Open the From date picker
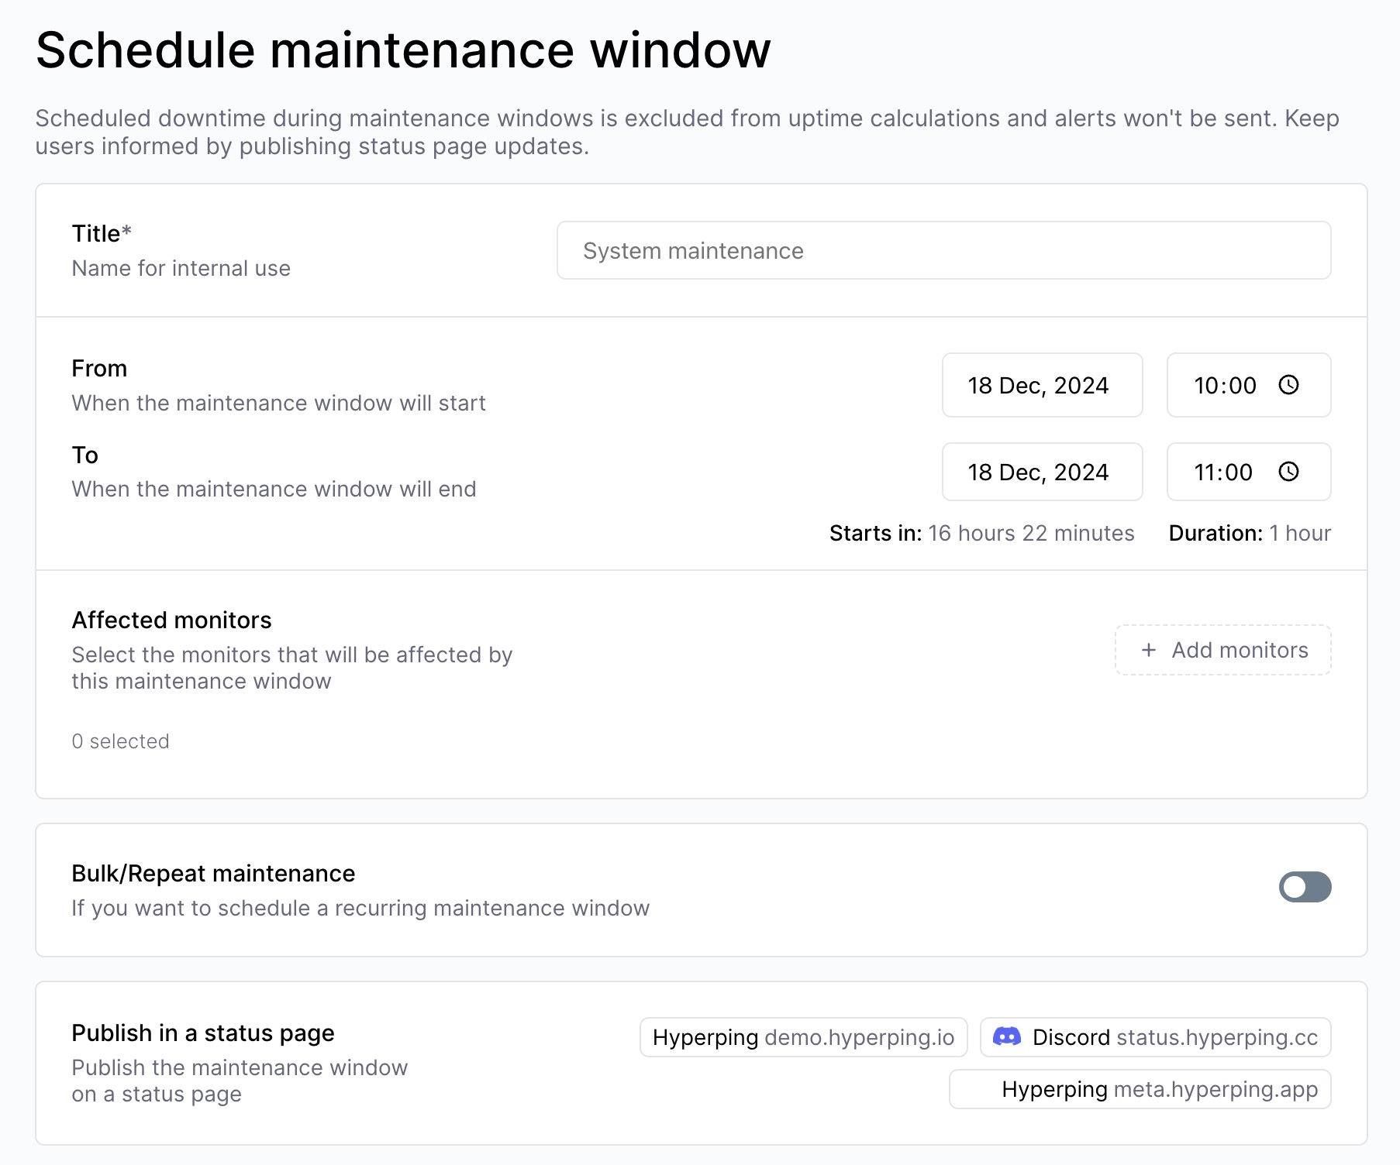Screen dimensions: 1400x1165 pos(1042,385)
